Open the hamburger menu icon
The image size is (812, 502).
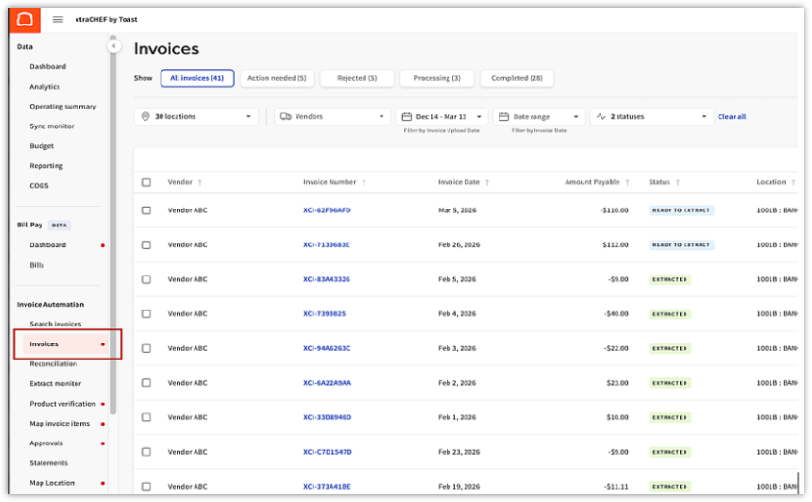click(58, 19)
